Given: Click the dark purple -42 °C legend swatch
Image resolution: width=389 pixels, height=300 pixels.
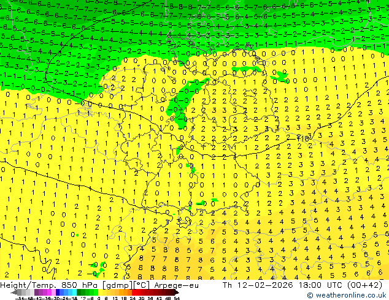Looking at the screenshot, I should [36, 292].
